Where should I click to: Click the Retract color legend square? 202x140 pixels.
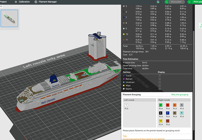[x=124, y=79]
